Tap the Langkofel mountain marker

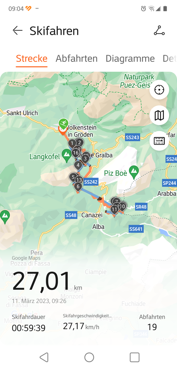pos(67,156)
